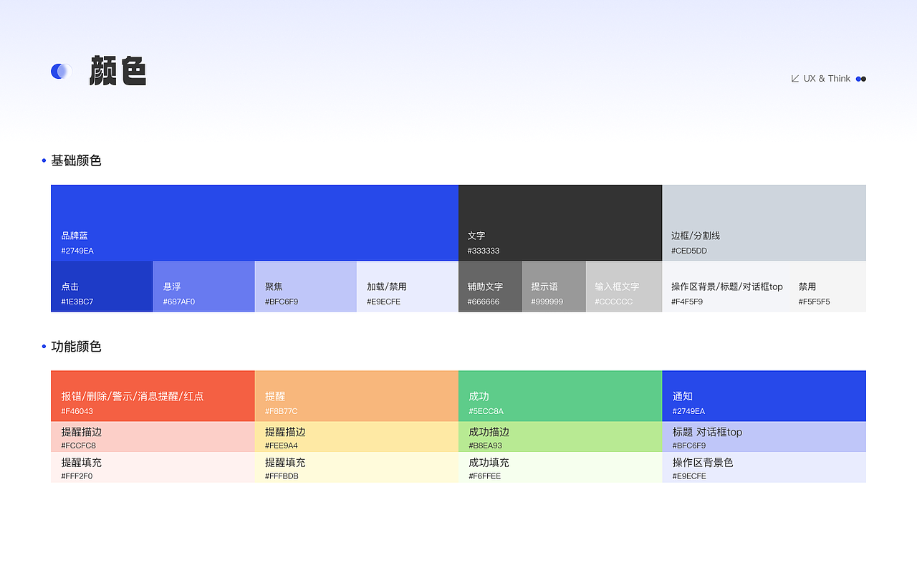Click the bullet icon before 功能颜色
The height and width of the screenshot is (573, 917).
43,347
